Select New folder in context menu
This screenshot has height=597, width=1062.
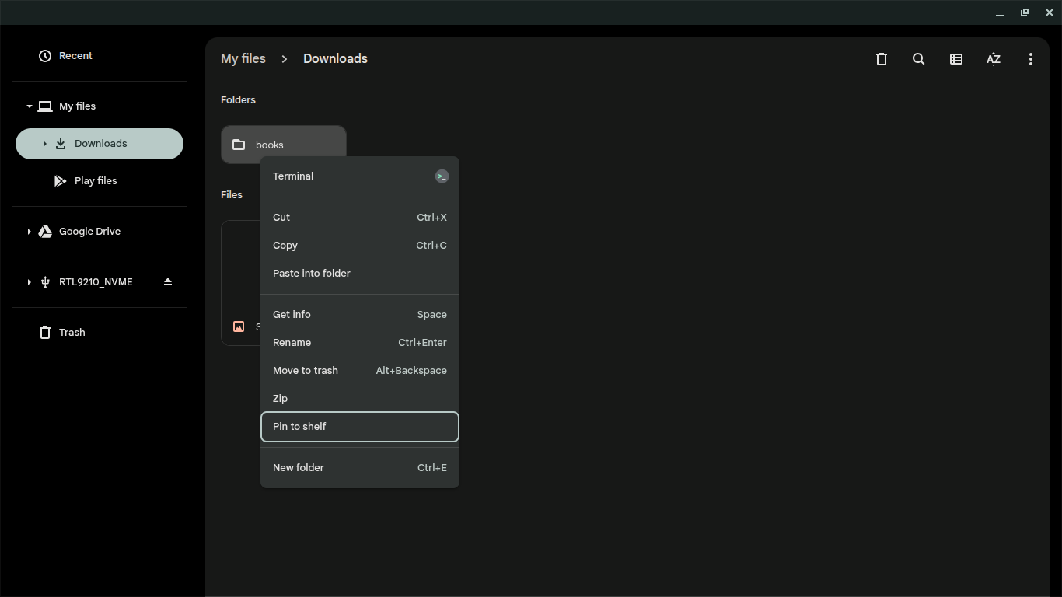(x=360, y=468)
